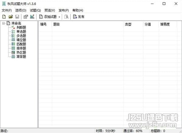The image size is (182, 133).
Task: Open the 选项(O) menu
Action: [21, 10]
